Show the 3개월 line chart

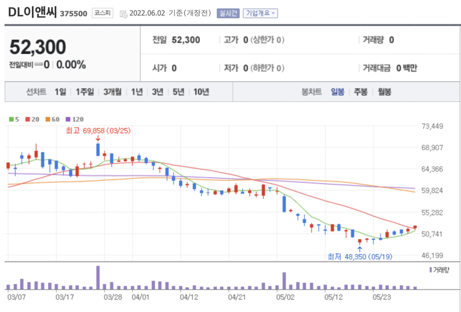112,92
